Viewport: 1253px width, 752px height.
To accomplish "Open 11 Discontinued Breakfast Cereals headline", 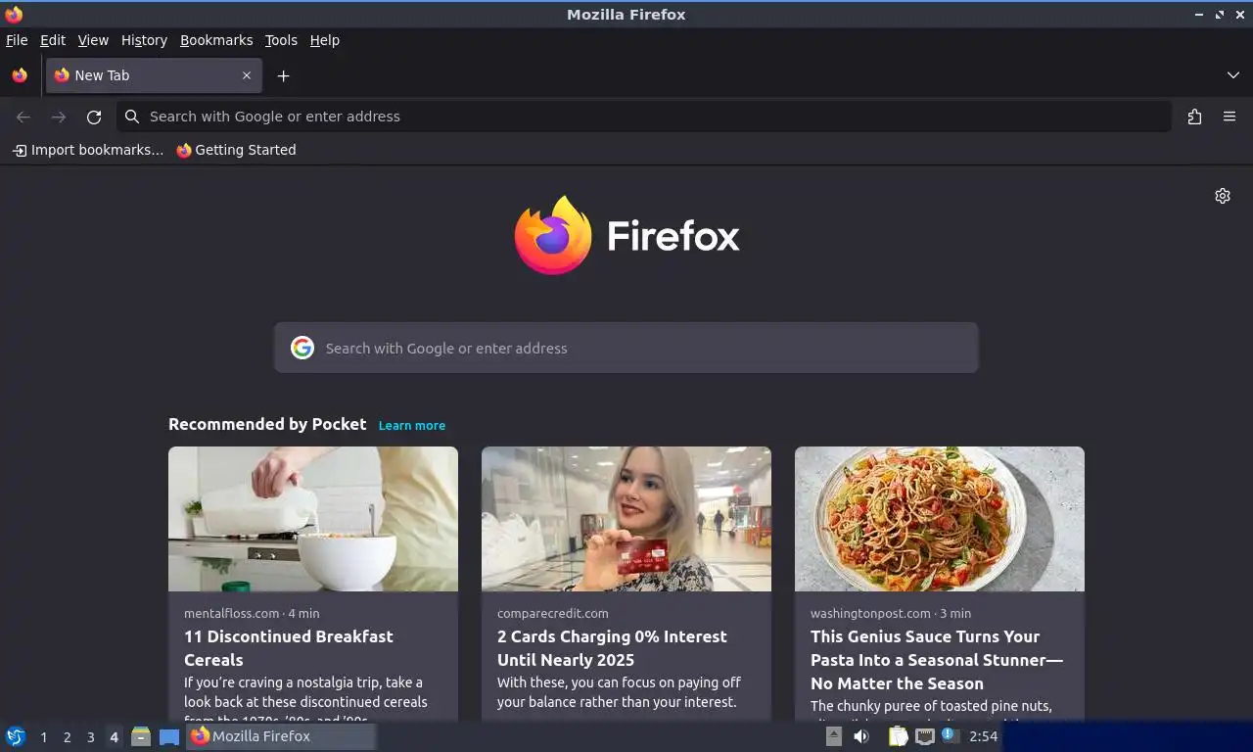I will [289, 648].
